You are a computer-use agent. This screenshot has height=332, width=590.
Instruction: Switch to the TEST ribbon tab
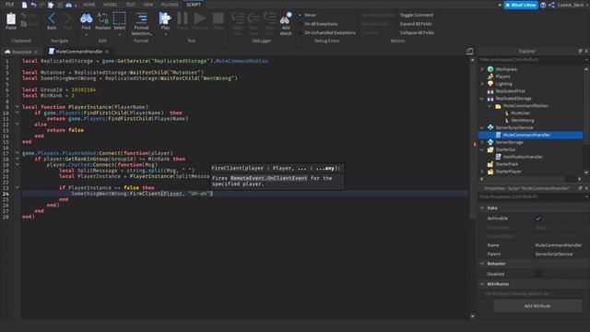point(130,5)
